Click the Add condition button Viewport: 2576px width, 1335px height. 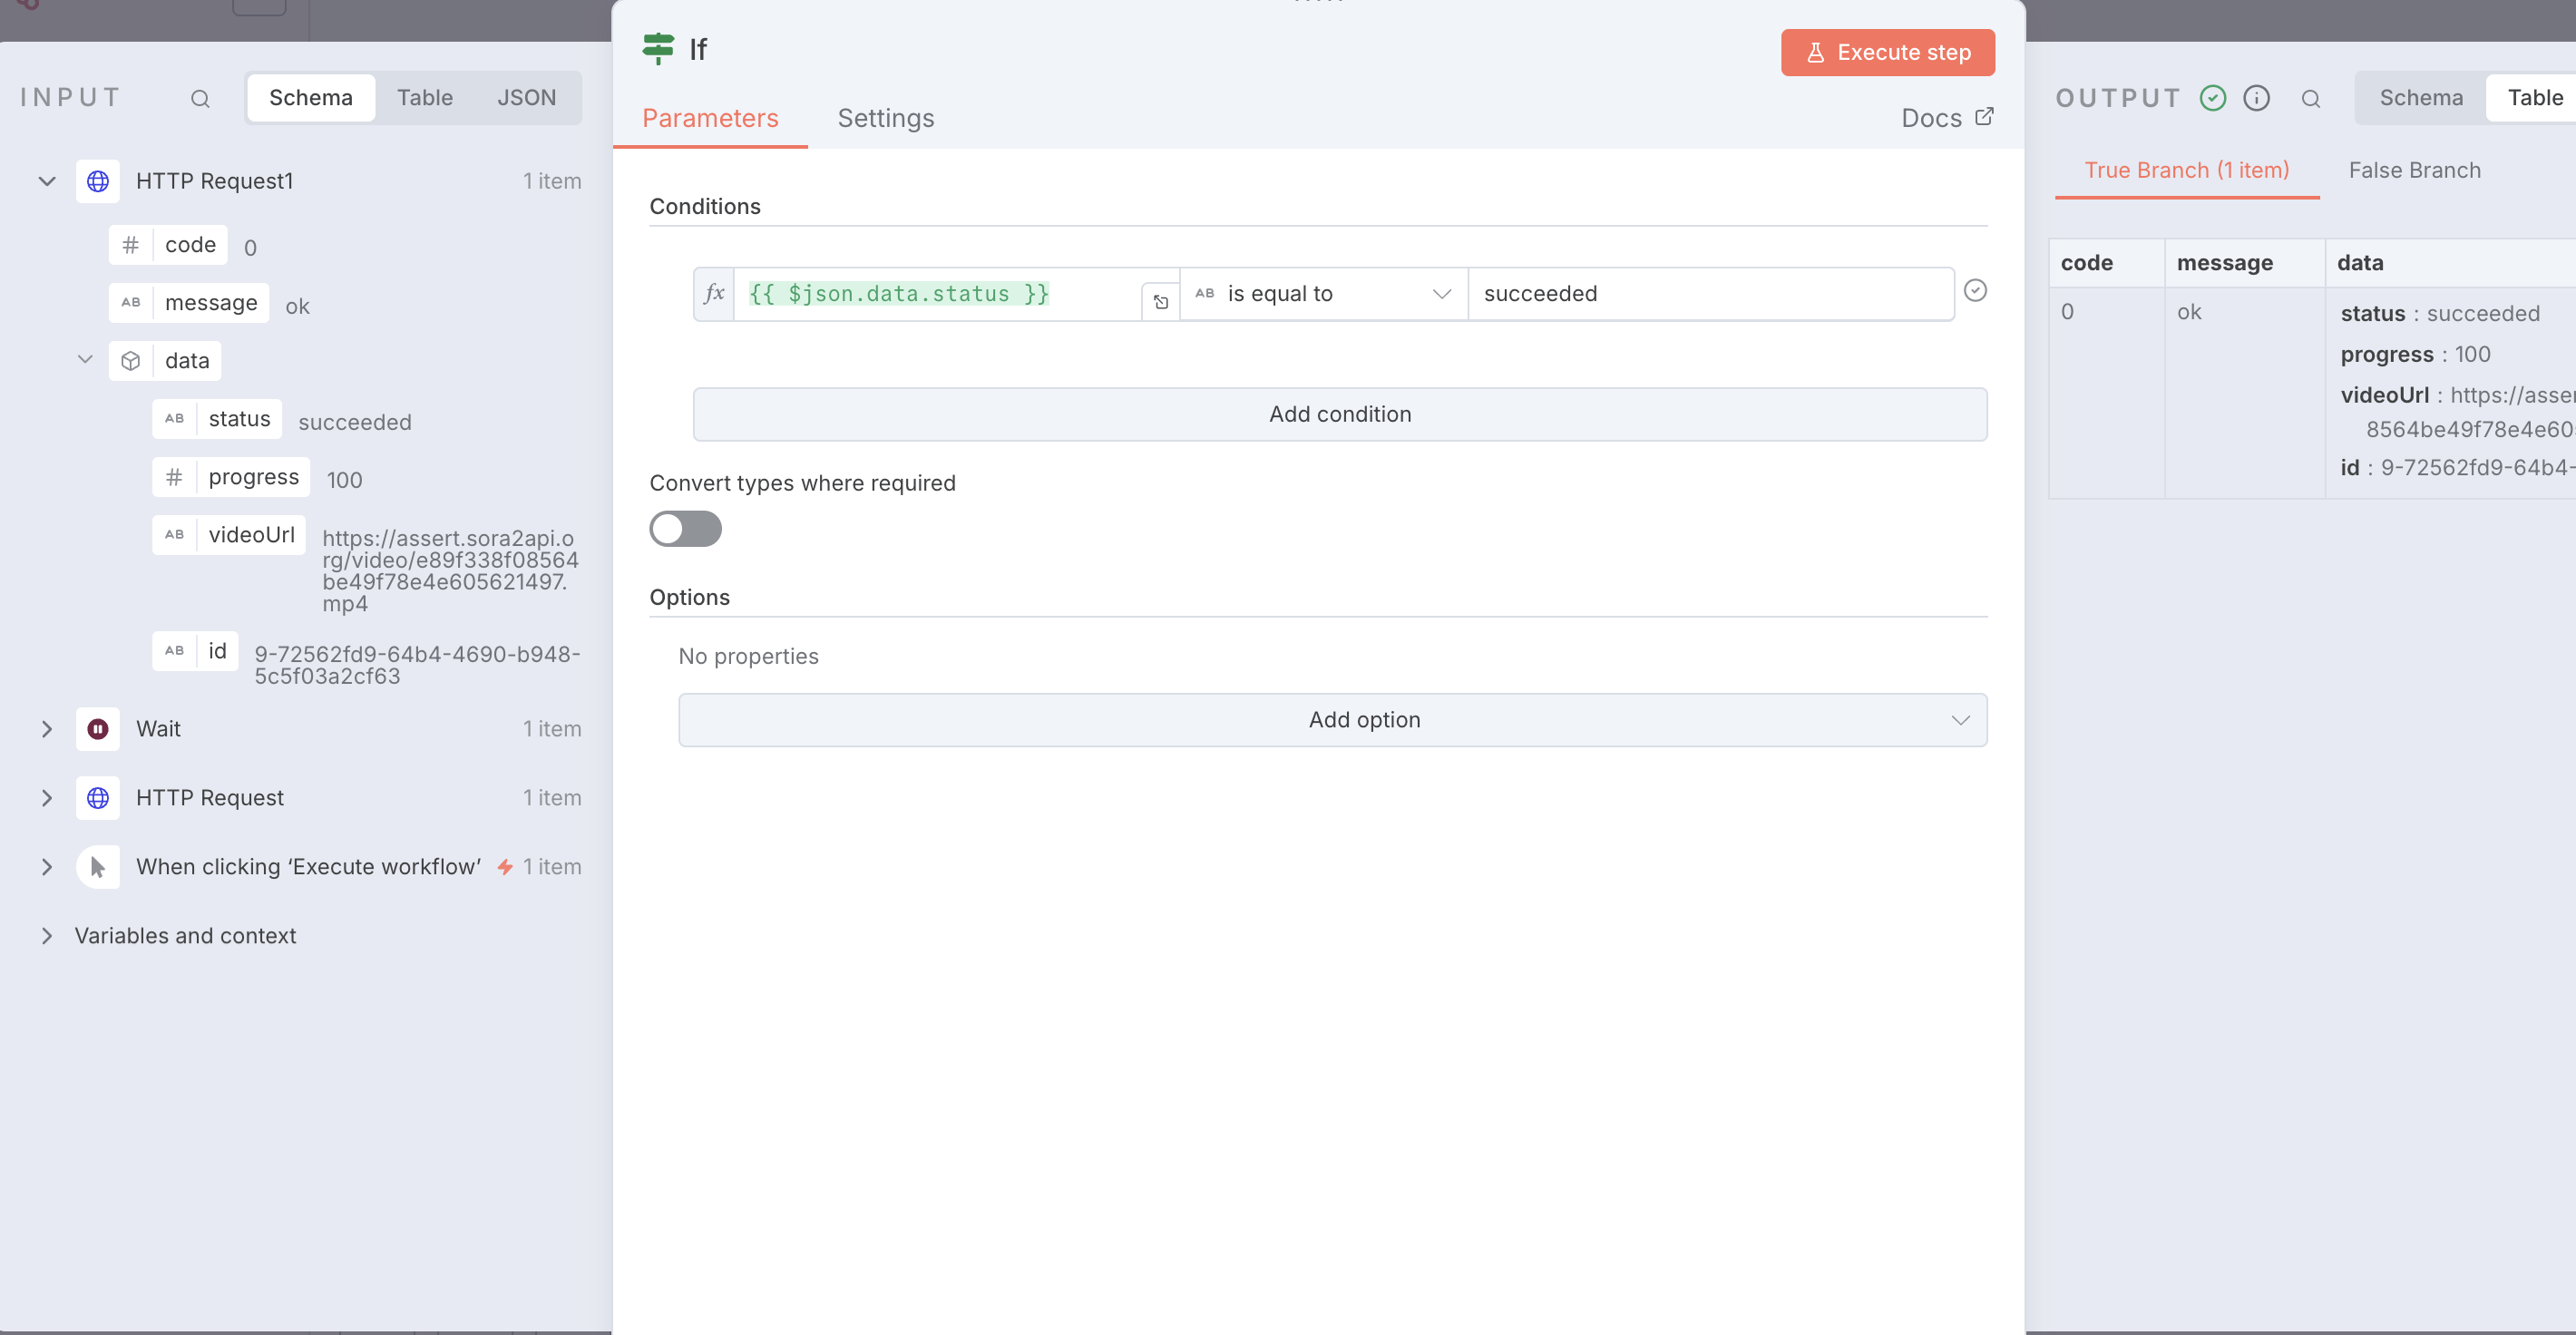[x=1339, y=414]
